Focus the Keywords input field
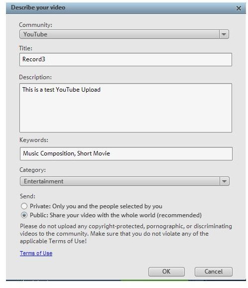This screenshot has width=248, height=288. point(126,153)
